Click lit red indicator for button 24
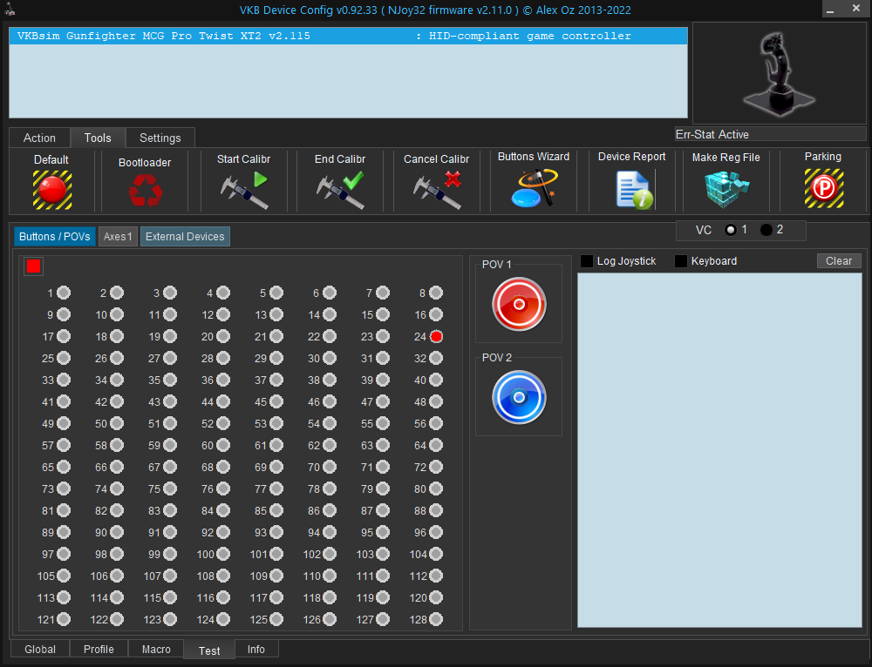Screen dimensions: 872x667 (x=437, y=337)
